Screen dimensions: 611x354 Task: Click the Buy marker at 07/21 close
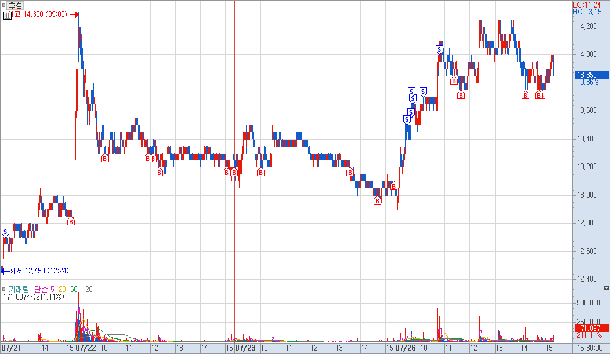[x=71, y=221]
